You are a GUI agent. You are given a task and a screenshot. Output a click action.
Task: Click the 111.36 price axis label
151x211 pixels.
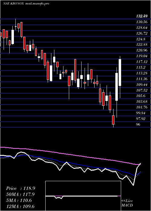pos(142,79)
